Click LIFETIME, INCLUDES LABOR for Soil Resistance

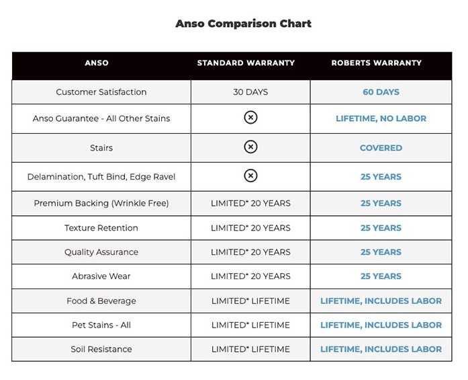[381, 349]
